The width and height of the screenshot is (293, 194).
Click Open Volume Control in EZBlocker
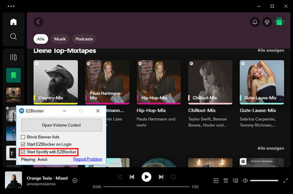point(61,125)
